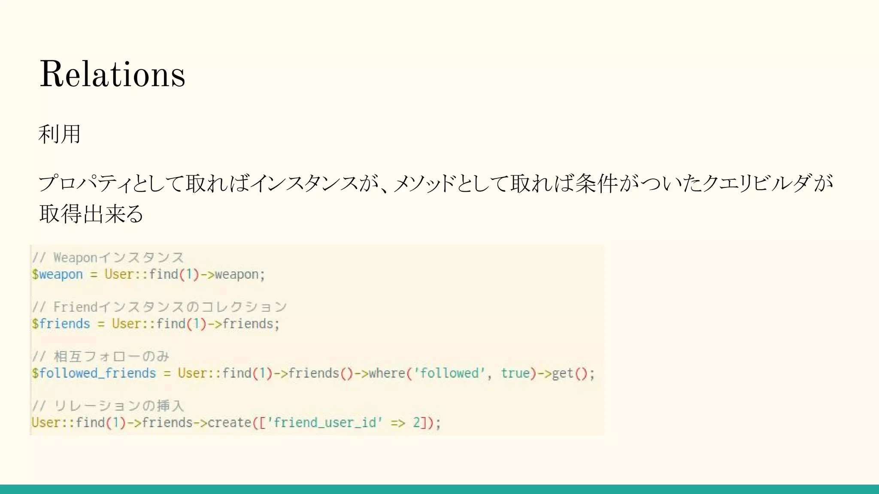Click the リレーションの挿入 comment line
Viewport: 879px width, 494px height.
[108, 406]
